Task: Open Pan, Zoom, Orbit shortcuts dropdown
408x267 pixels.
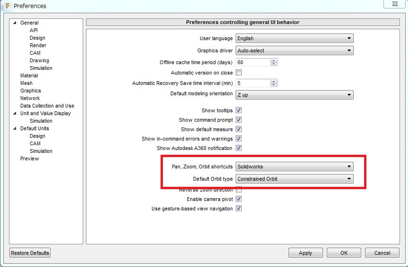Action: coord(295,167)
